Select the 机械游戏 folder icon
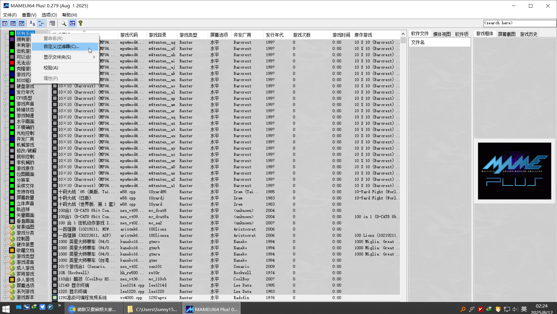The image size is (557, 314). click(12, 145)
